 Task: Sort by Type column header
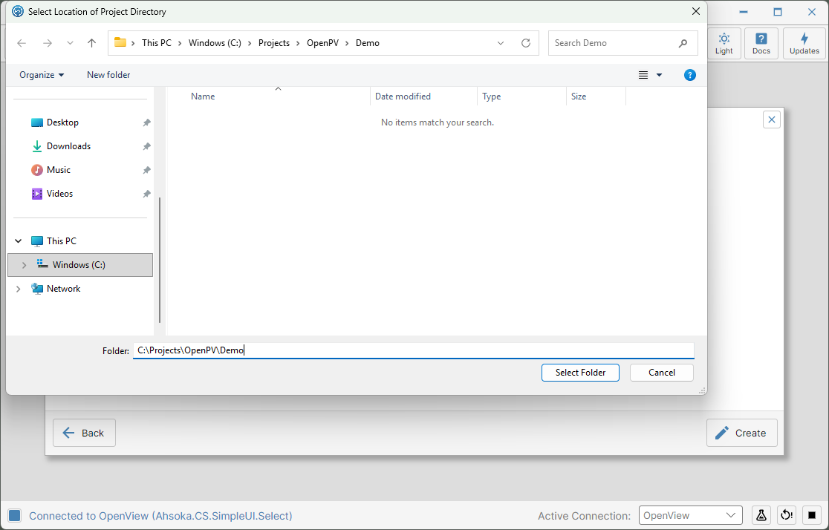pos(521,96)
